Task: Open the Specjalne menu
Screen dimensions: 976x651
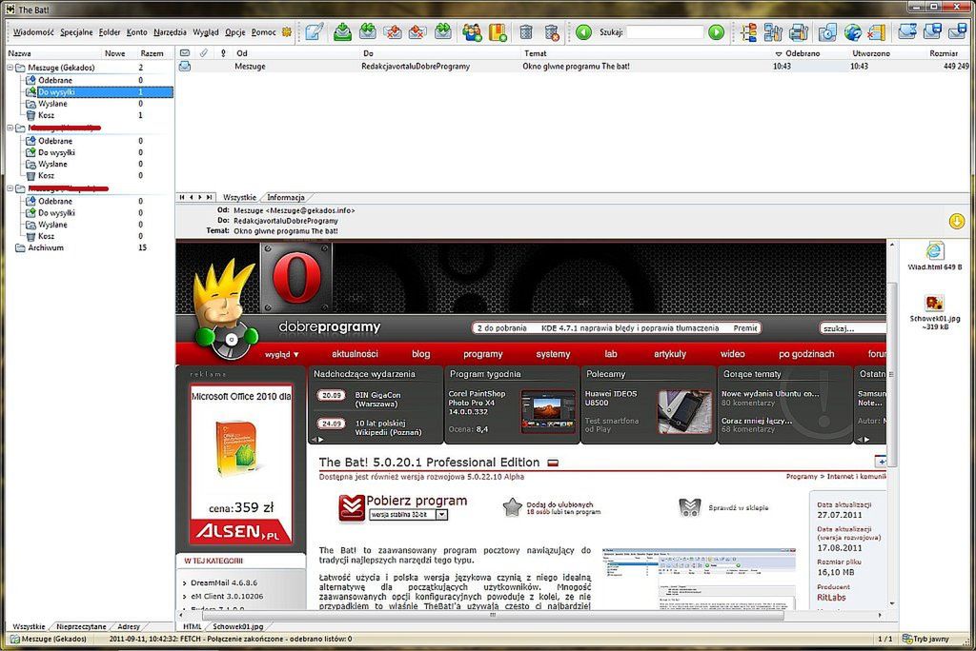Action: click(76, 32)
